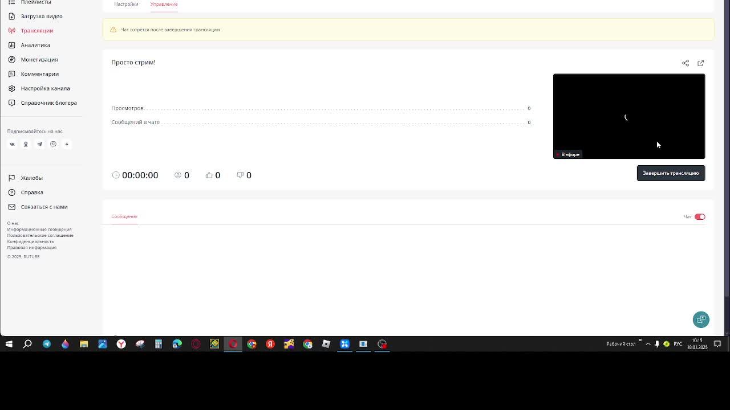Open the stream in a new window icon
Image resolution: width=730 pixels, height=410 pixels.
tap(700, 63)
